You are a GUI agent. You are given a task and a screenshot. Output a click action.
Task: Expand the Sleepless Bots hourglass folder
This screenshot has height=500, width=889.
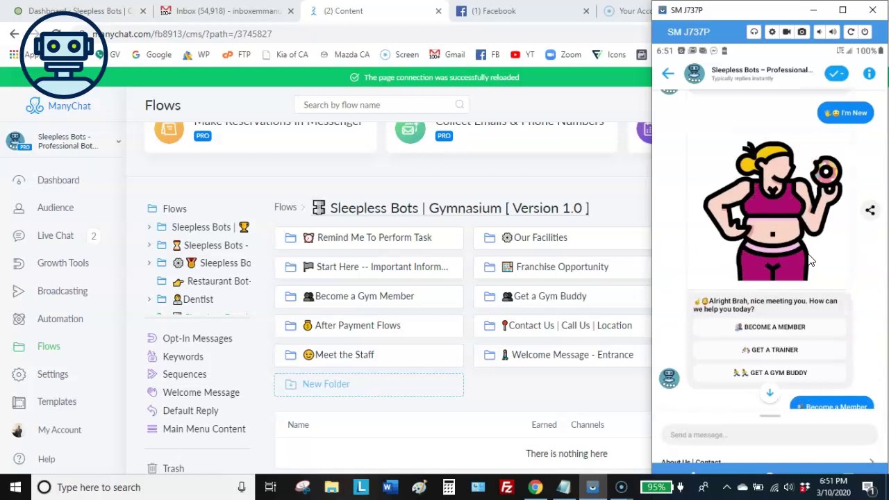click(149, 245)
